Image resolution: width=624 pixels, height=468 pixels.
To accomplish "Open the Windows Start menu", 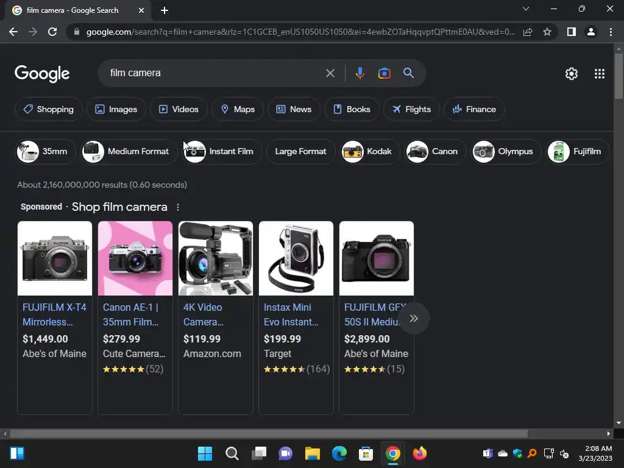I will (205, 453).
